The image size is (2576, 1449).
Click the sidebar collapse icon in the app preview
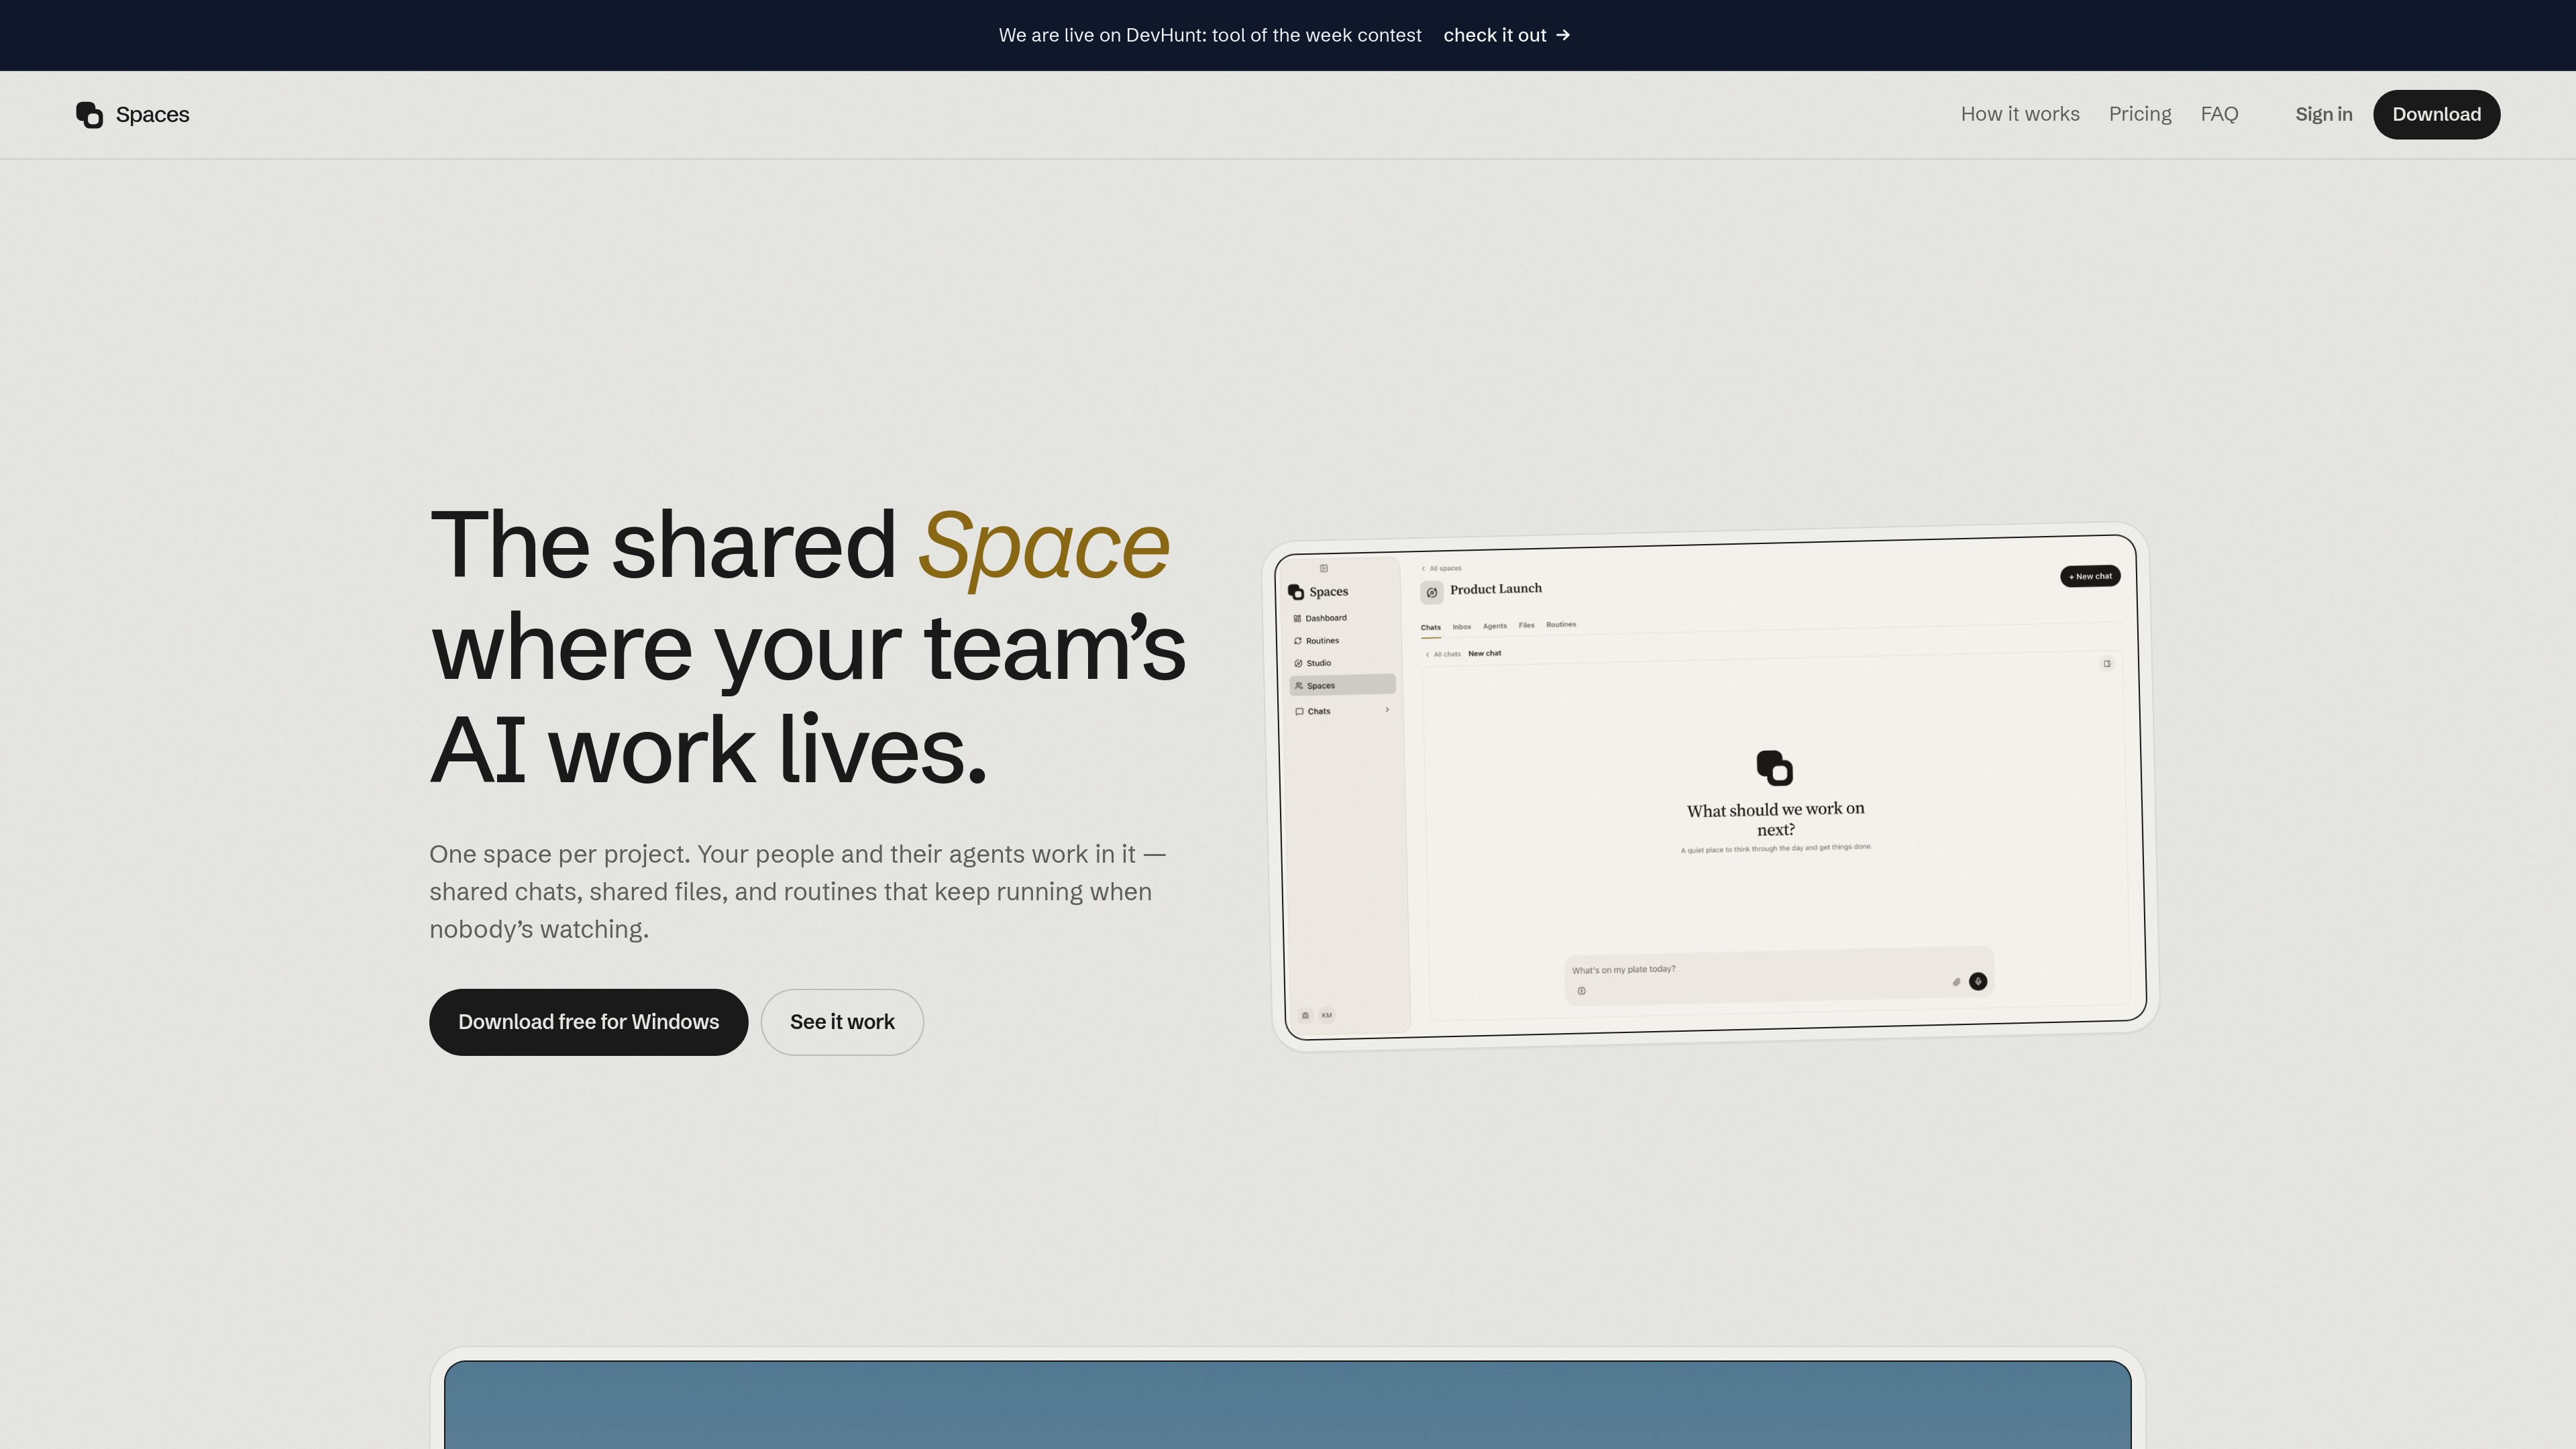tap(1324, 568)
